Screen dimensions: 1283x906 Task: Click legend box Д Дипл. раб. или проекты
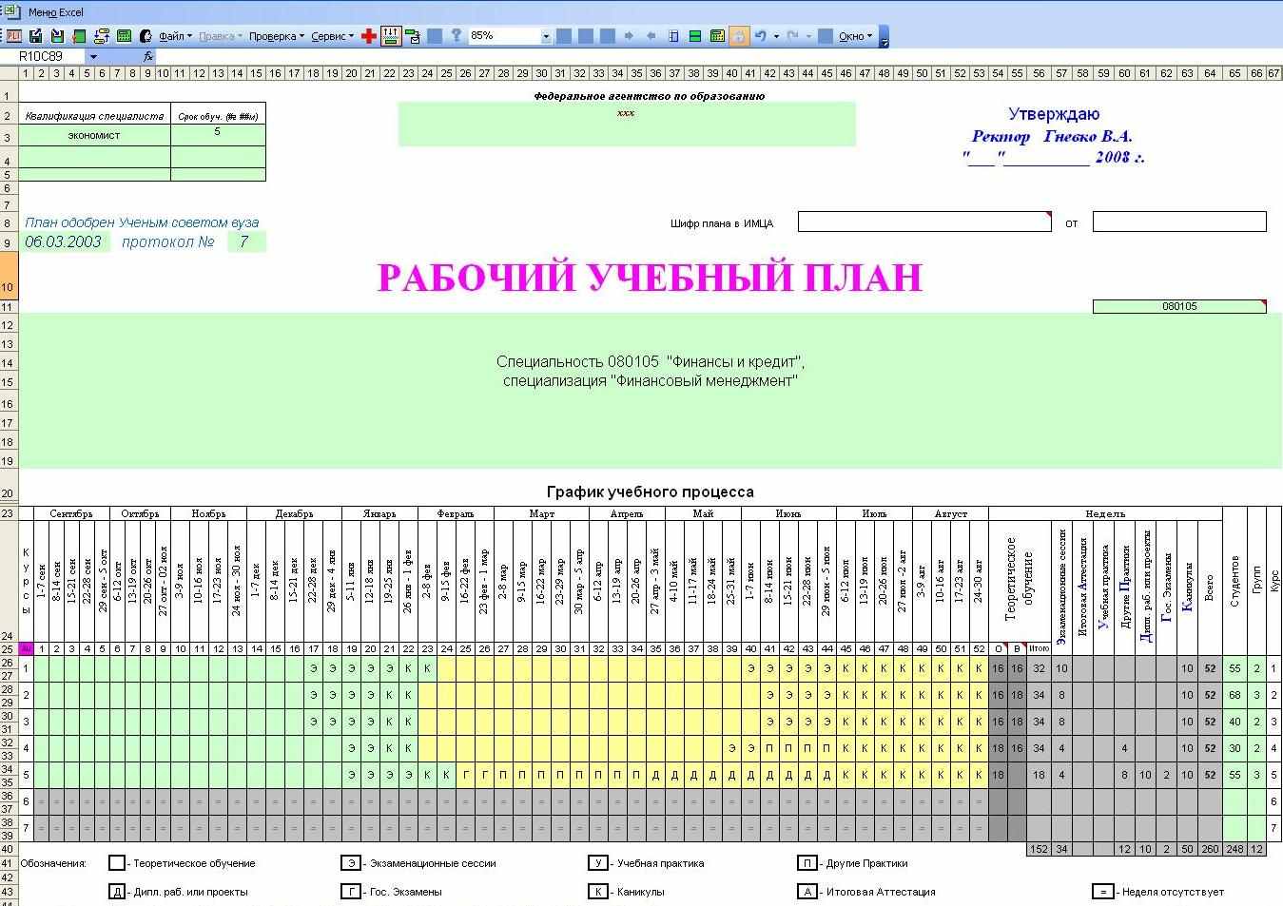[x=117, y=892]
